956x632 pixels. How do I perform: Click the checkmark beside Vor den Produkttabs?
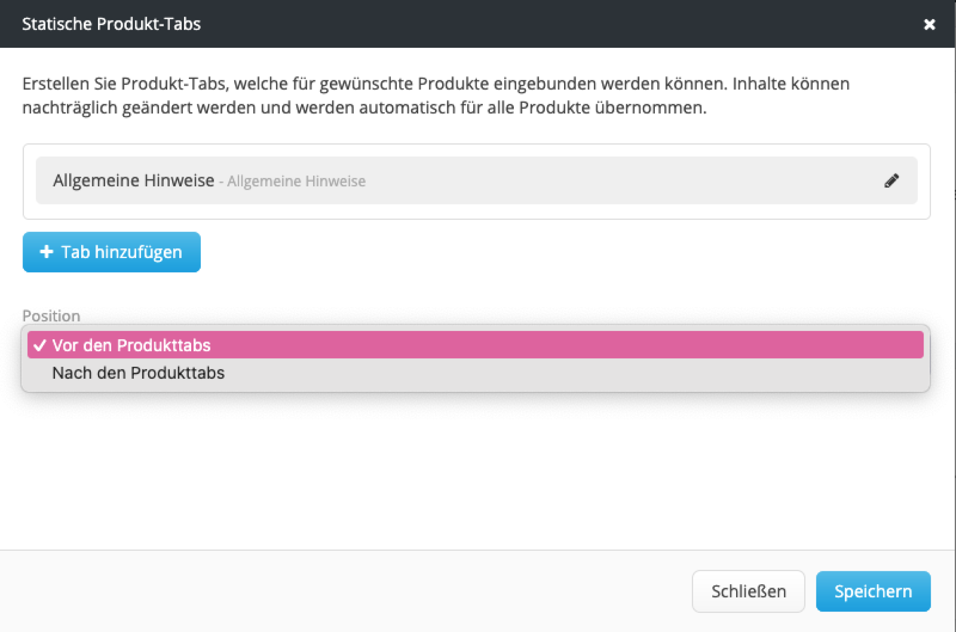pyautogui.click(x=40, y=345)
